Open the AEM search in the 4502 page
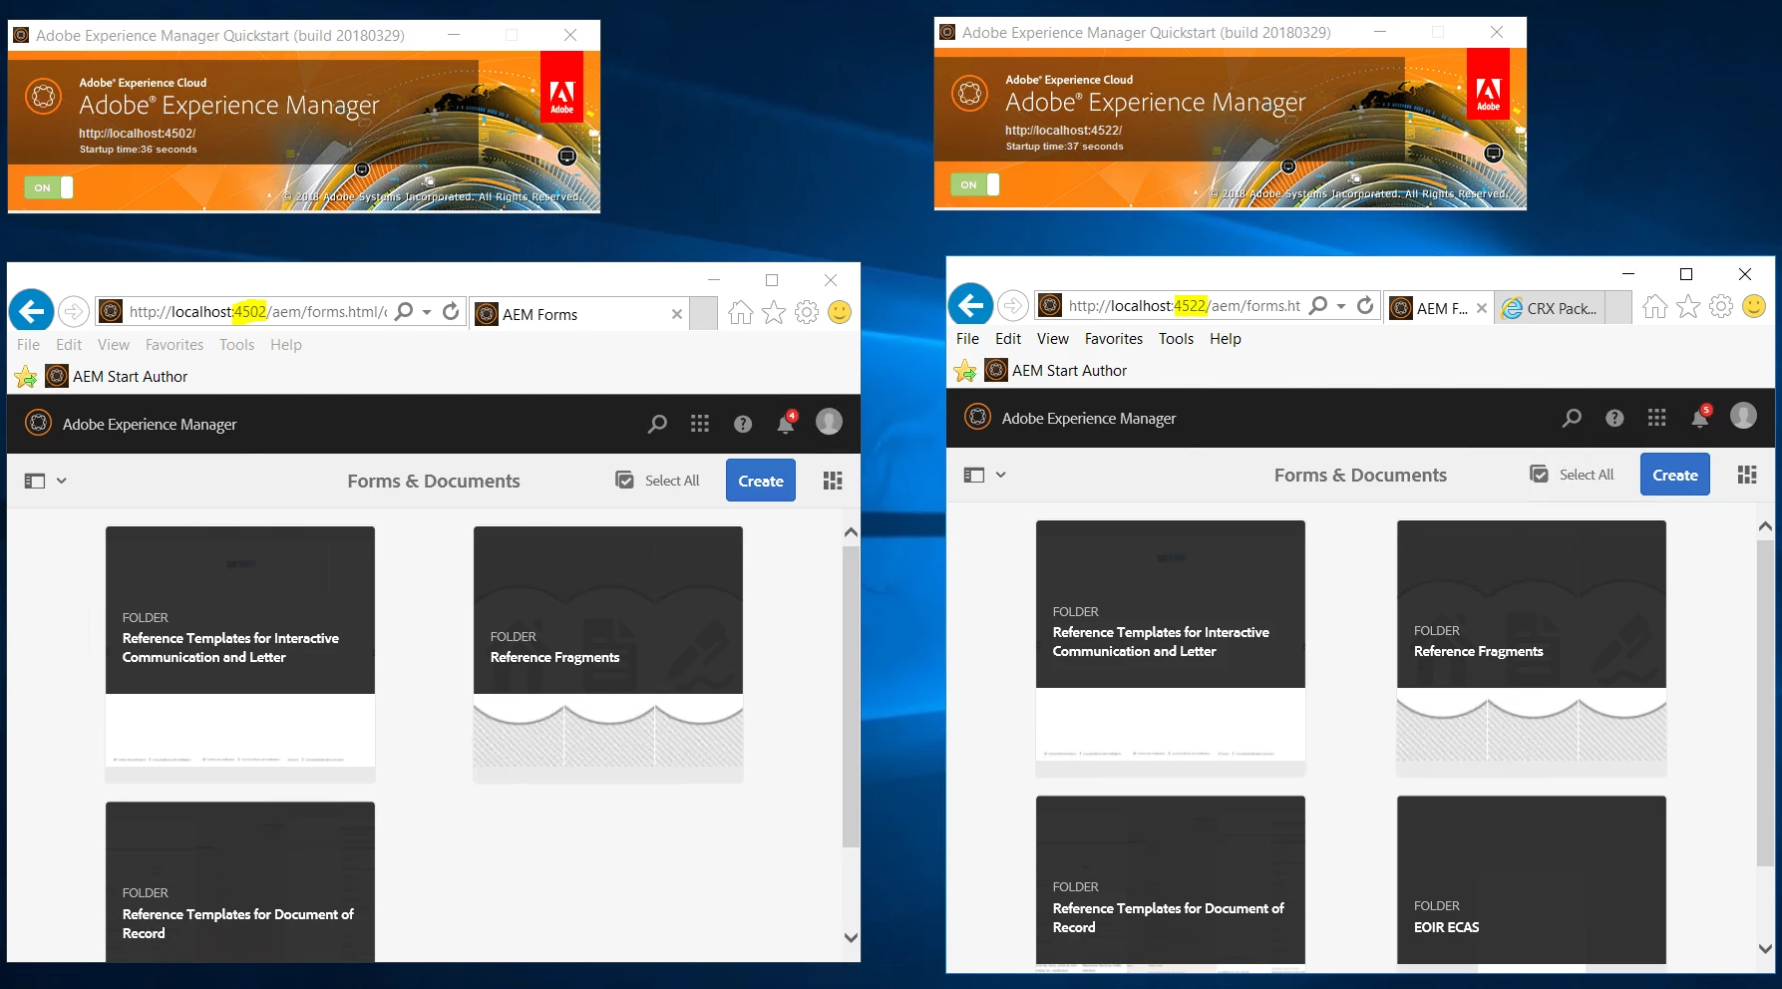This screenshot has width=1782, height=989. tap(657, 424)
